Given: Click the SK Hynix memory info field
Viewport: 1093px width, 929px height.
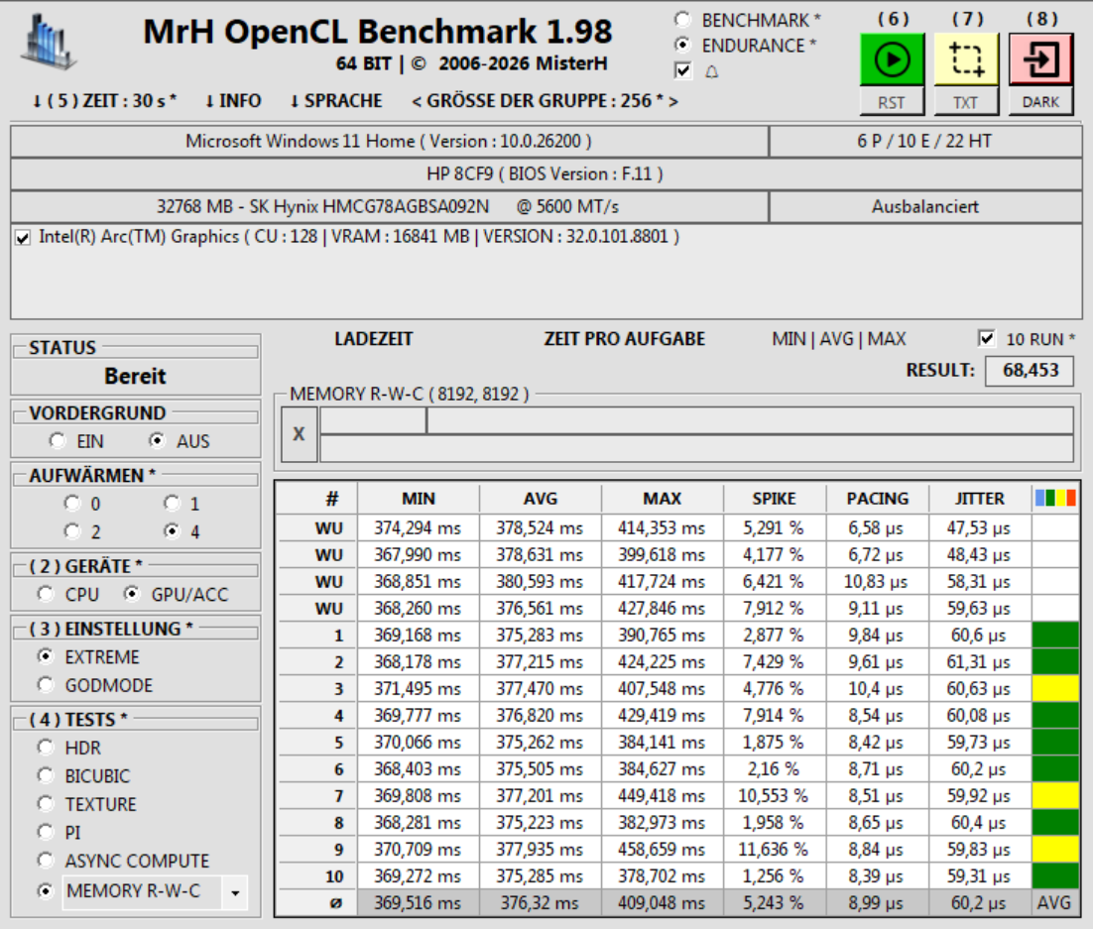Looking at the screenshot, I should pos(389,206).
